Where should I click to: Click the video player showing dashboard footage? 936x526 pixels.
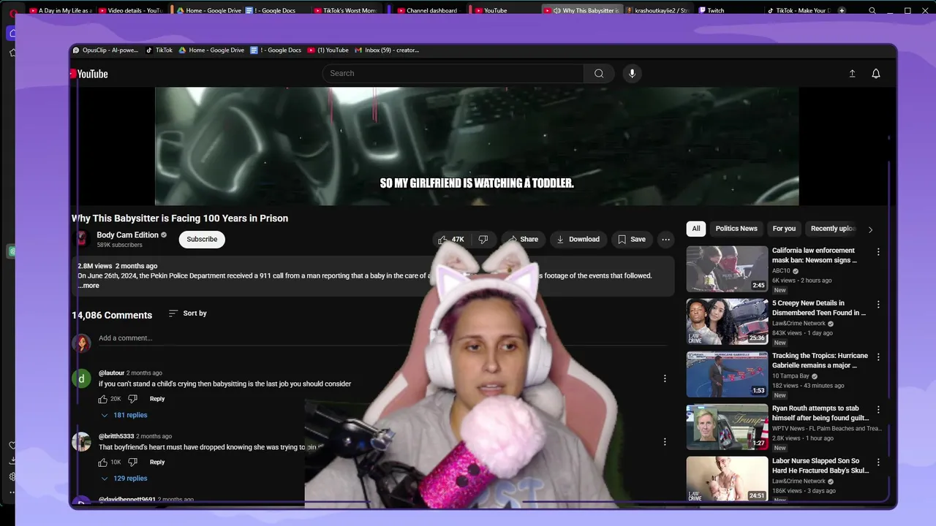point(477,146)
